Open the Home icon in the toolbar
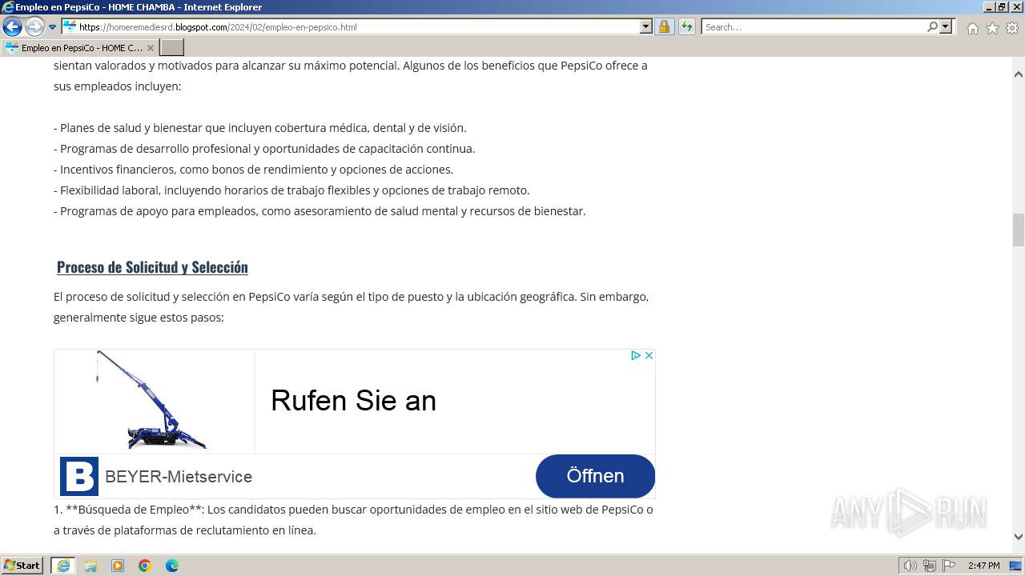This screenshot has height=576, width=1025. click(972, 28)
